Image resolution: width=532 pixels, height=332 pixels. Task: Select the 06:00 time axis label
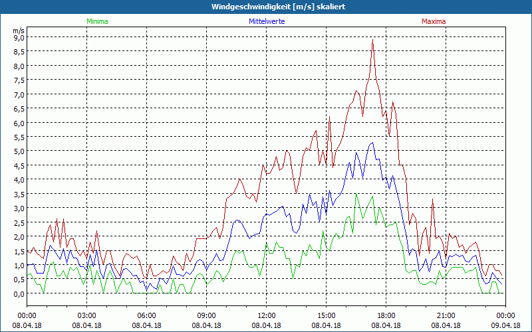147,315
